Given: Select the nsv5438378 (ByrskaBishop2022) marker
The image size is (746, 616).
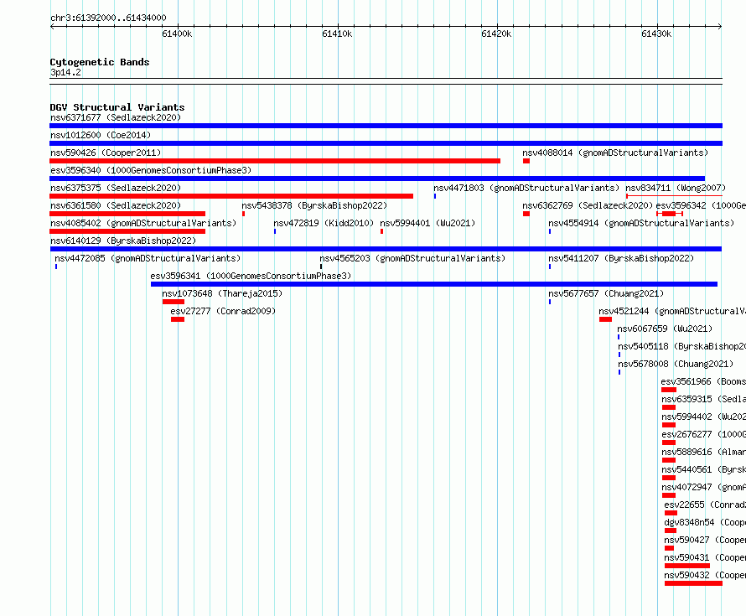Looking at the screenshot, I should click(x=243, y=214).
